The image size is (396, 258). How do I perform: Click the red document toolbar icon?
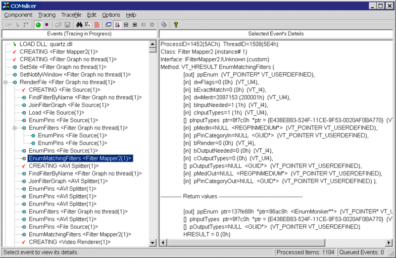97,25
